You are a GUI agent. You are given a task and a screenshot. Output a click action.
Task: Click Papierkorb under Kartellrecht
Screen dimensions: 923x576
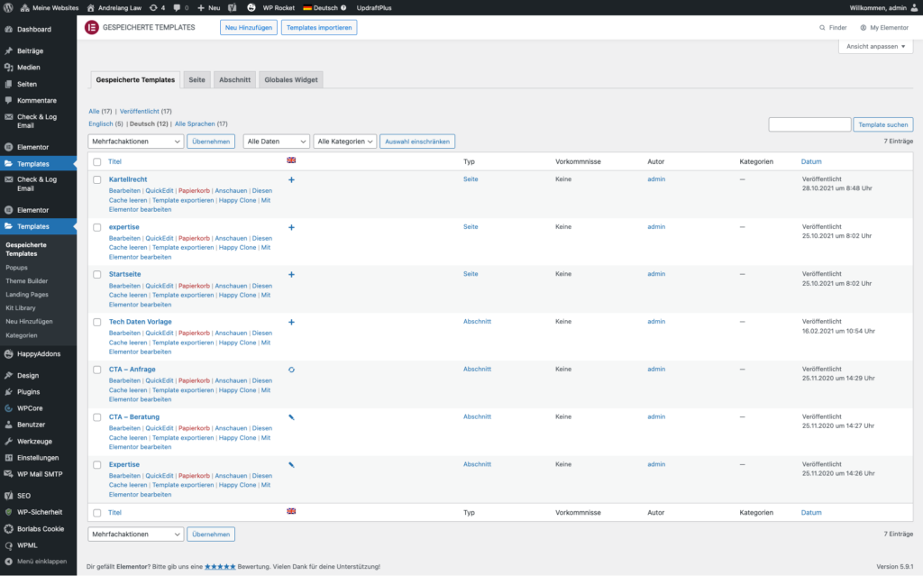[x=195, y=191]
